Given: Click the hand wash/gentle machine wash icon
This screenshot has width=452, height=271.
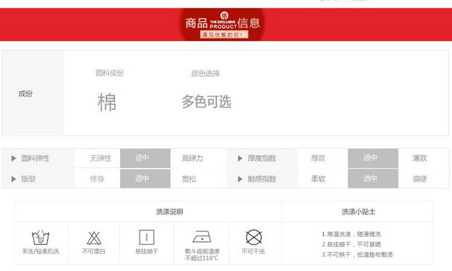Looking at the screenshot, I should [x=40, y=237].
